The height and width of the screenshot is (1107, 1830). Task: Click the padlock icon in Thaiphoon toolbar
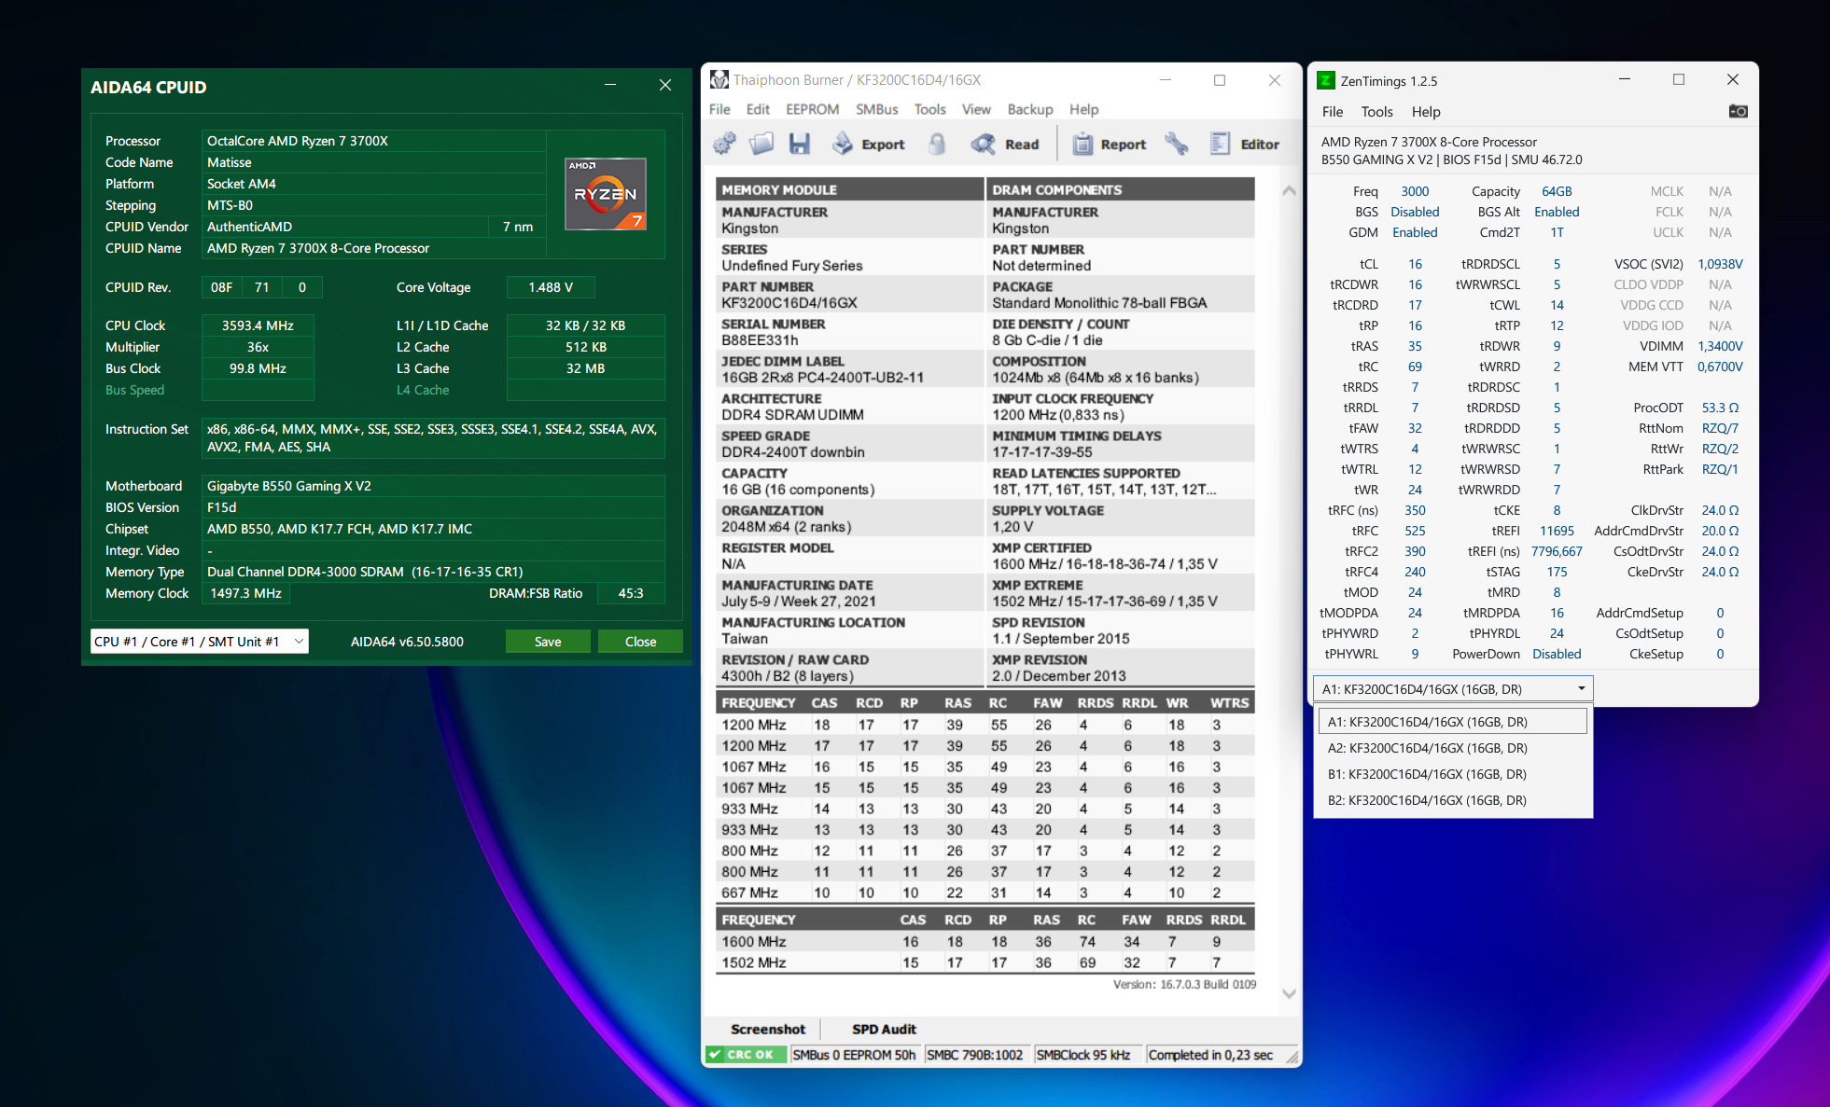tap(937, 144)
